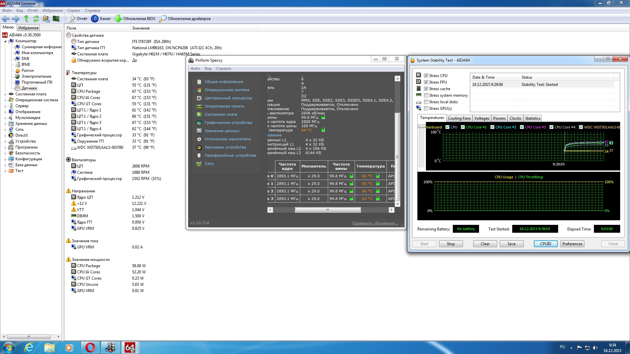The image size is (630, 354).
Task: Switch to the Cooling Fans tab
Action: coord(459,118)
